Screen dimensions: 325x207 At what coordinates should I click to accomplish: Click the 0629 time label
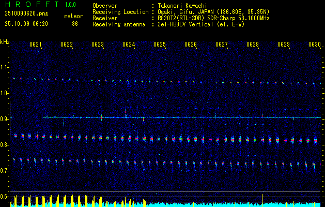coord(284,45)
